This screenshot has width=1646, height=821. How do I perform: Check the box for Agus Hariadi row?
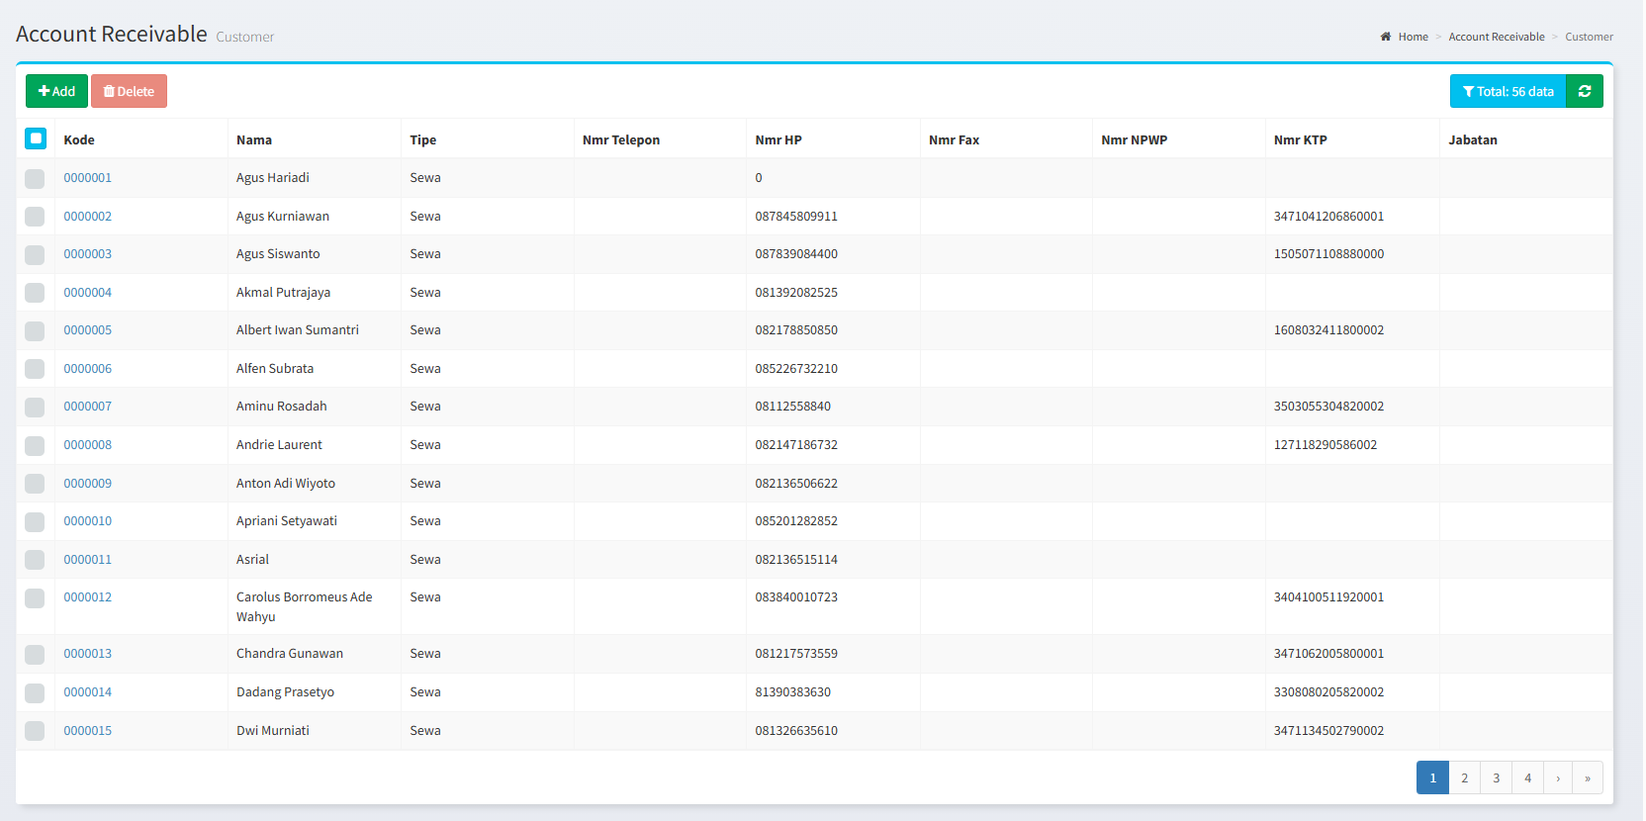point(35,178)
